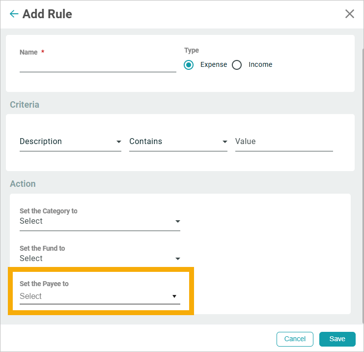
Task: Click the Expense label text
Action: click(x=214, y=64)
